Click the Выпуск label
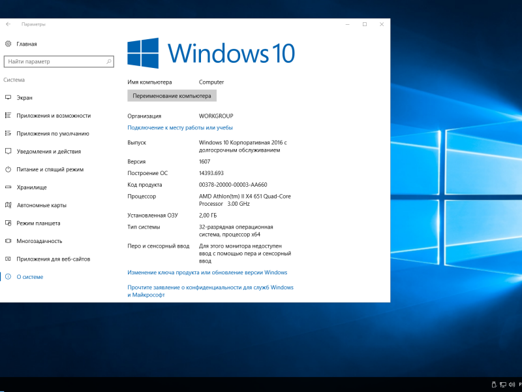Screen dimensions: 522x392 point(137,142)
